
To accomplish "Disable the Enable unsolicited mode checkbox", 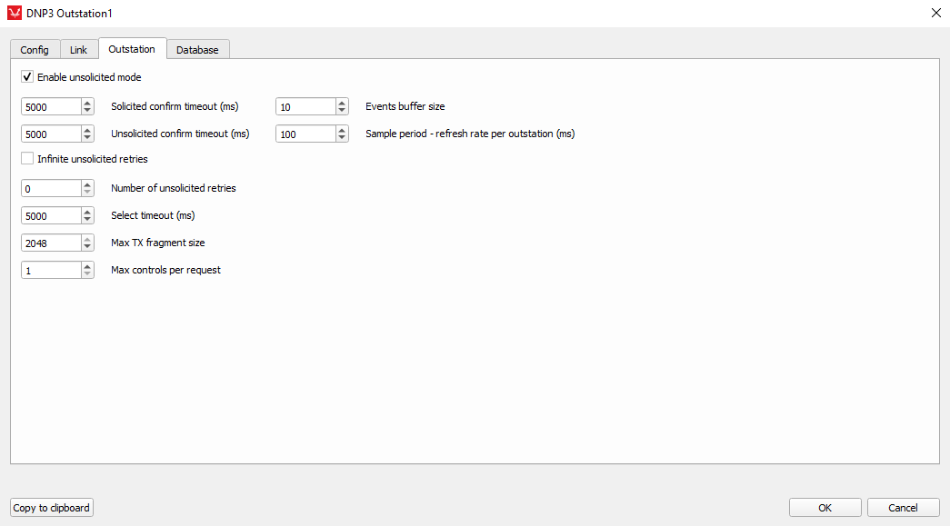I will pos(27,77).
